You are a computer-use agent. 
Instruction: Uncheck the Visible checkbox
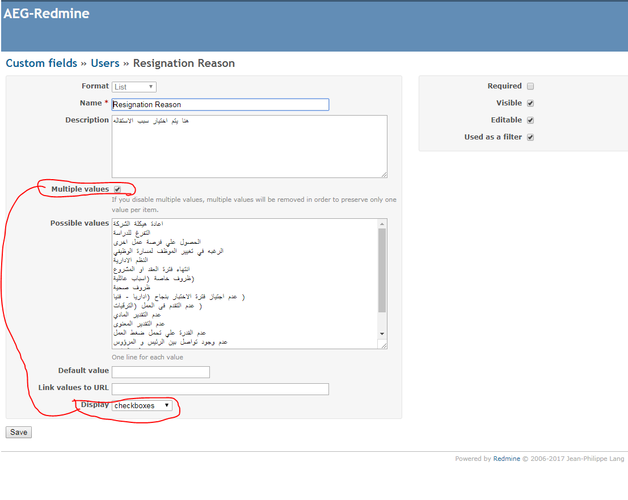tap(530, 103)
